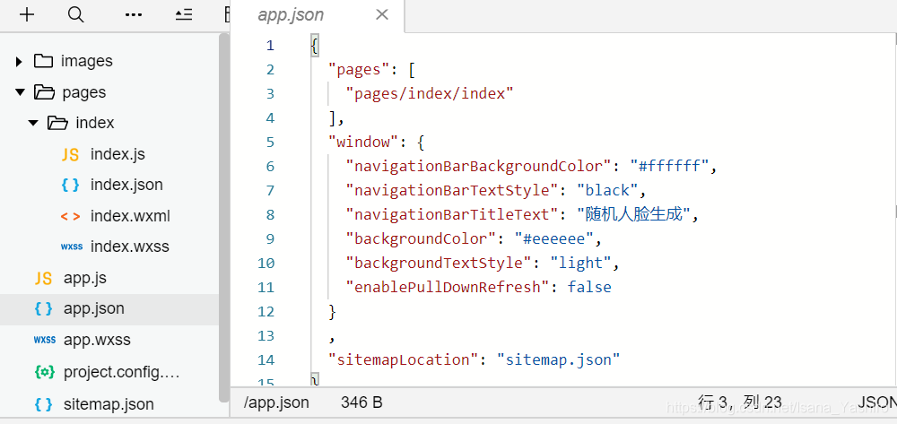Viewport: 897px width, 424px height.
Task: Click the "navigationBarBackgroundColor" key
Action: (479, 167)
